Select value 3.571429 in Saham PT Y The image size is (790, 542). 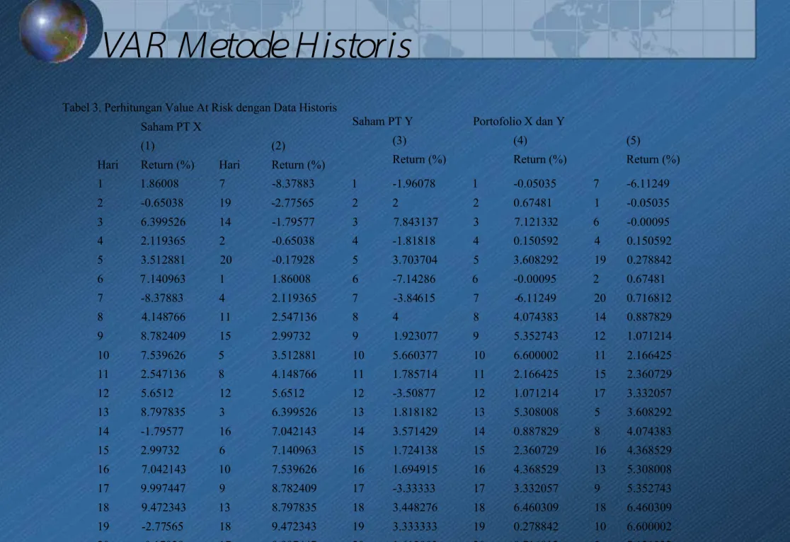tap(415, 431)
